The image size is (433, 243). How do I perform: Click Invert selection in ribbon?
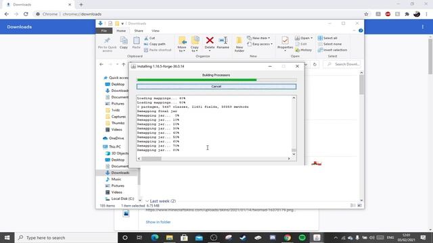point(332,50)
